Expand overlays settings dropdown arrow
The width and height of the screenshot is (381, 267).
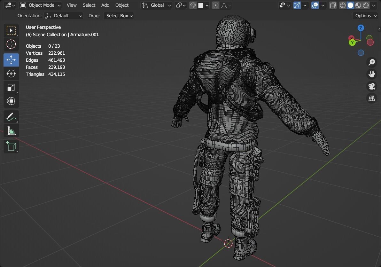pos(323,5)
